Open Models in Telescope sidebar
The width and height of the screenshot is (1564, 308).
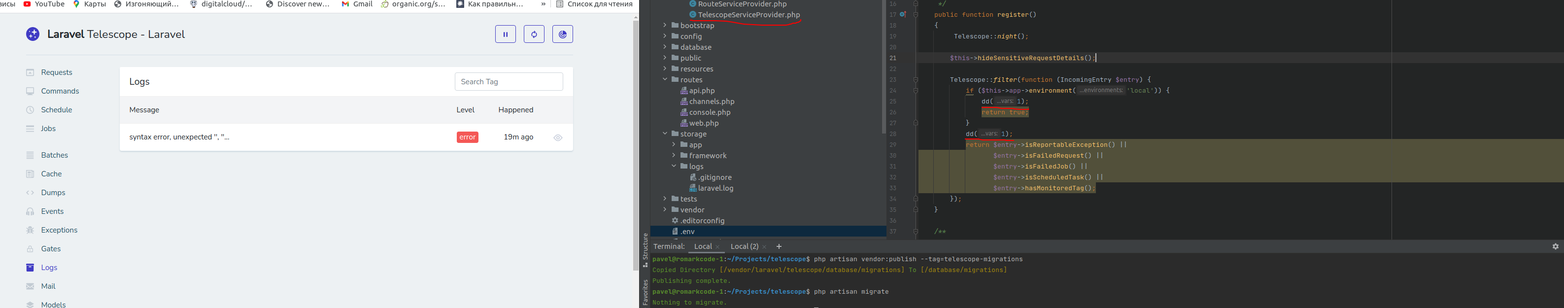[53, 305]
